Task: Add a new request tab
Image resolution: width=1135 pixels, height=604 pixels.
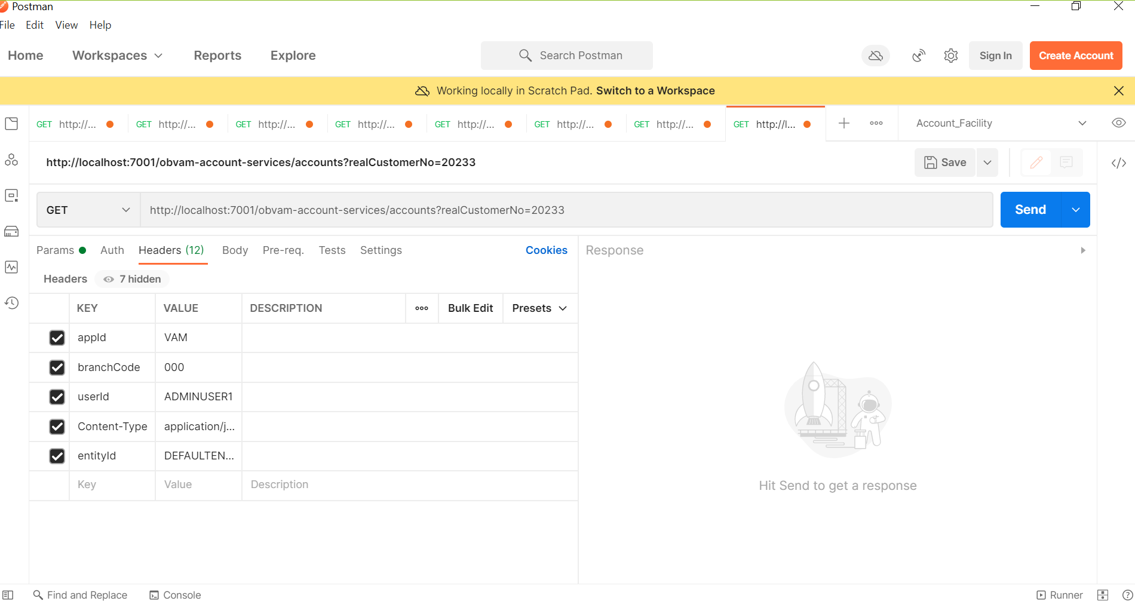Action: pyautogui.click(x=844, y=123)
